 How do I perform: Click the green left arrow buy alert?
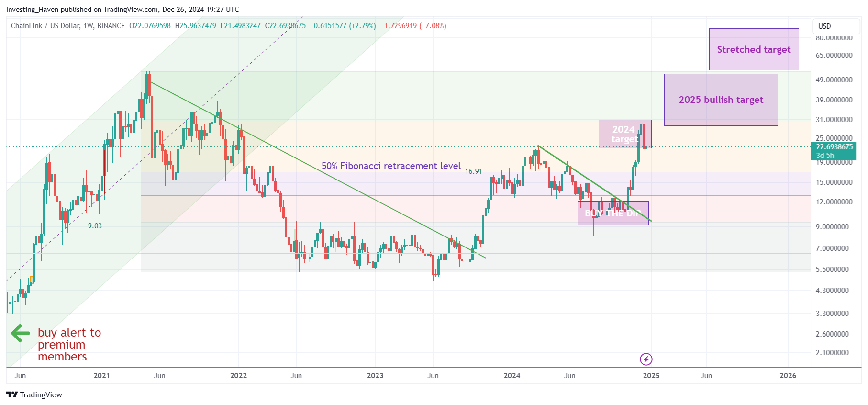click(20, 333)
